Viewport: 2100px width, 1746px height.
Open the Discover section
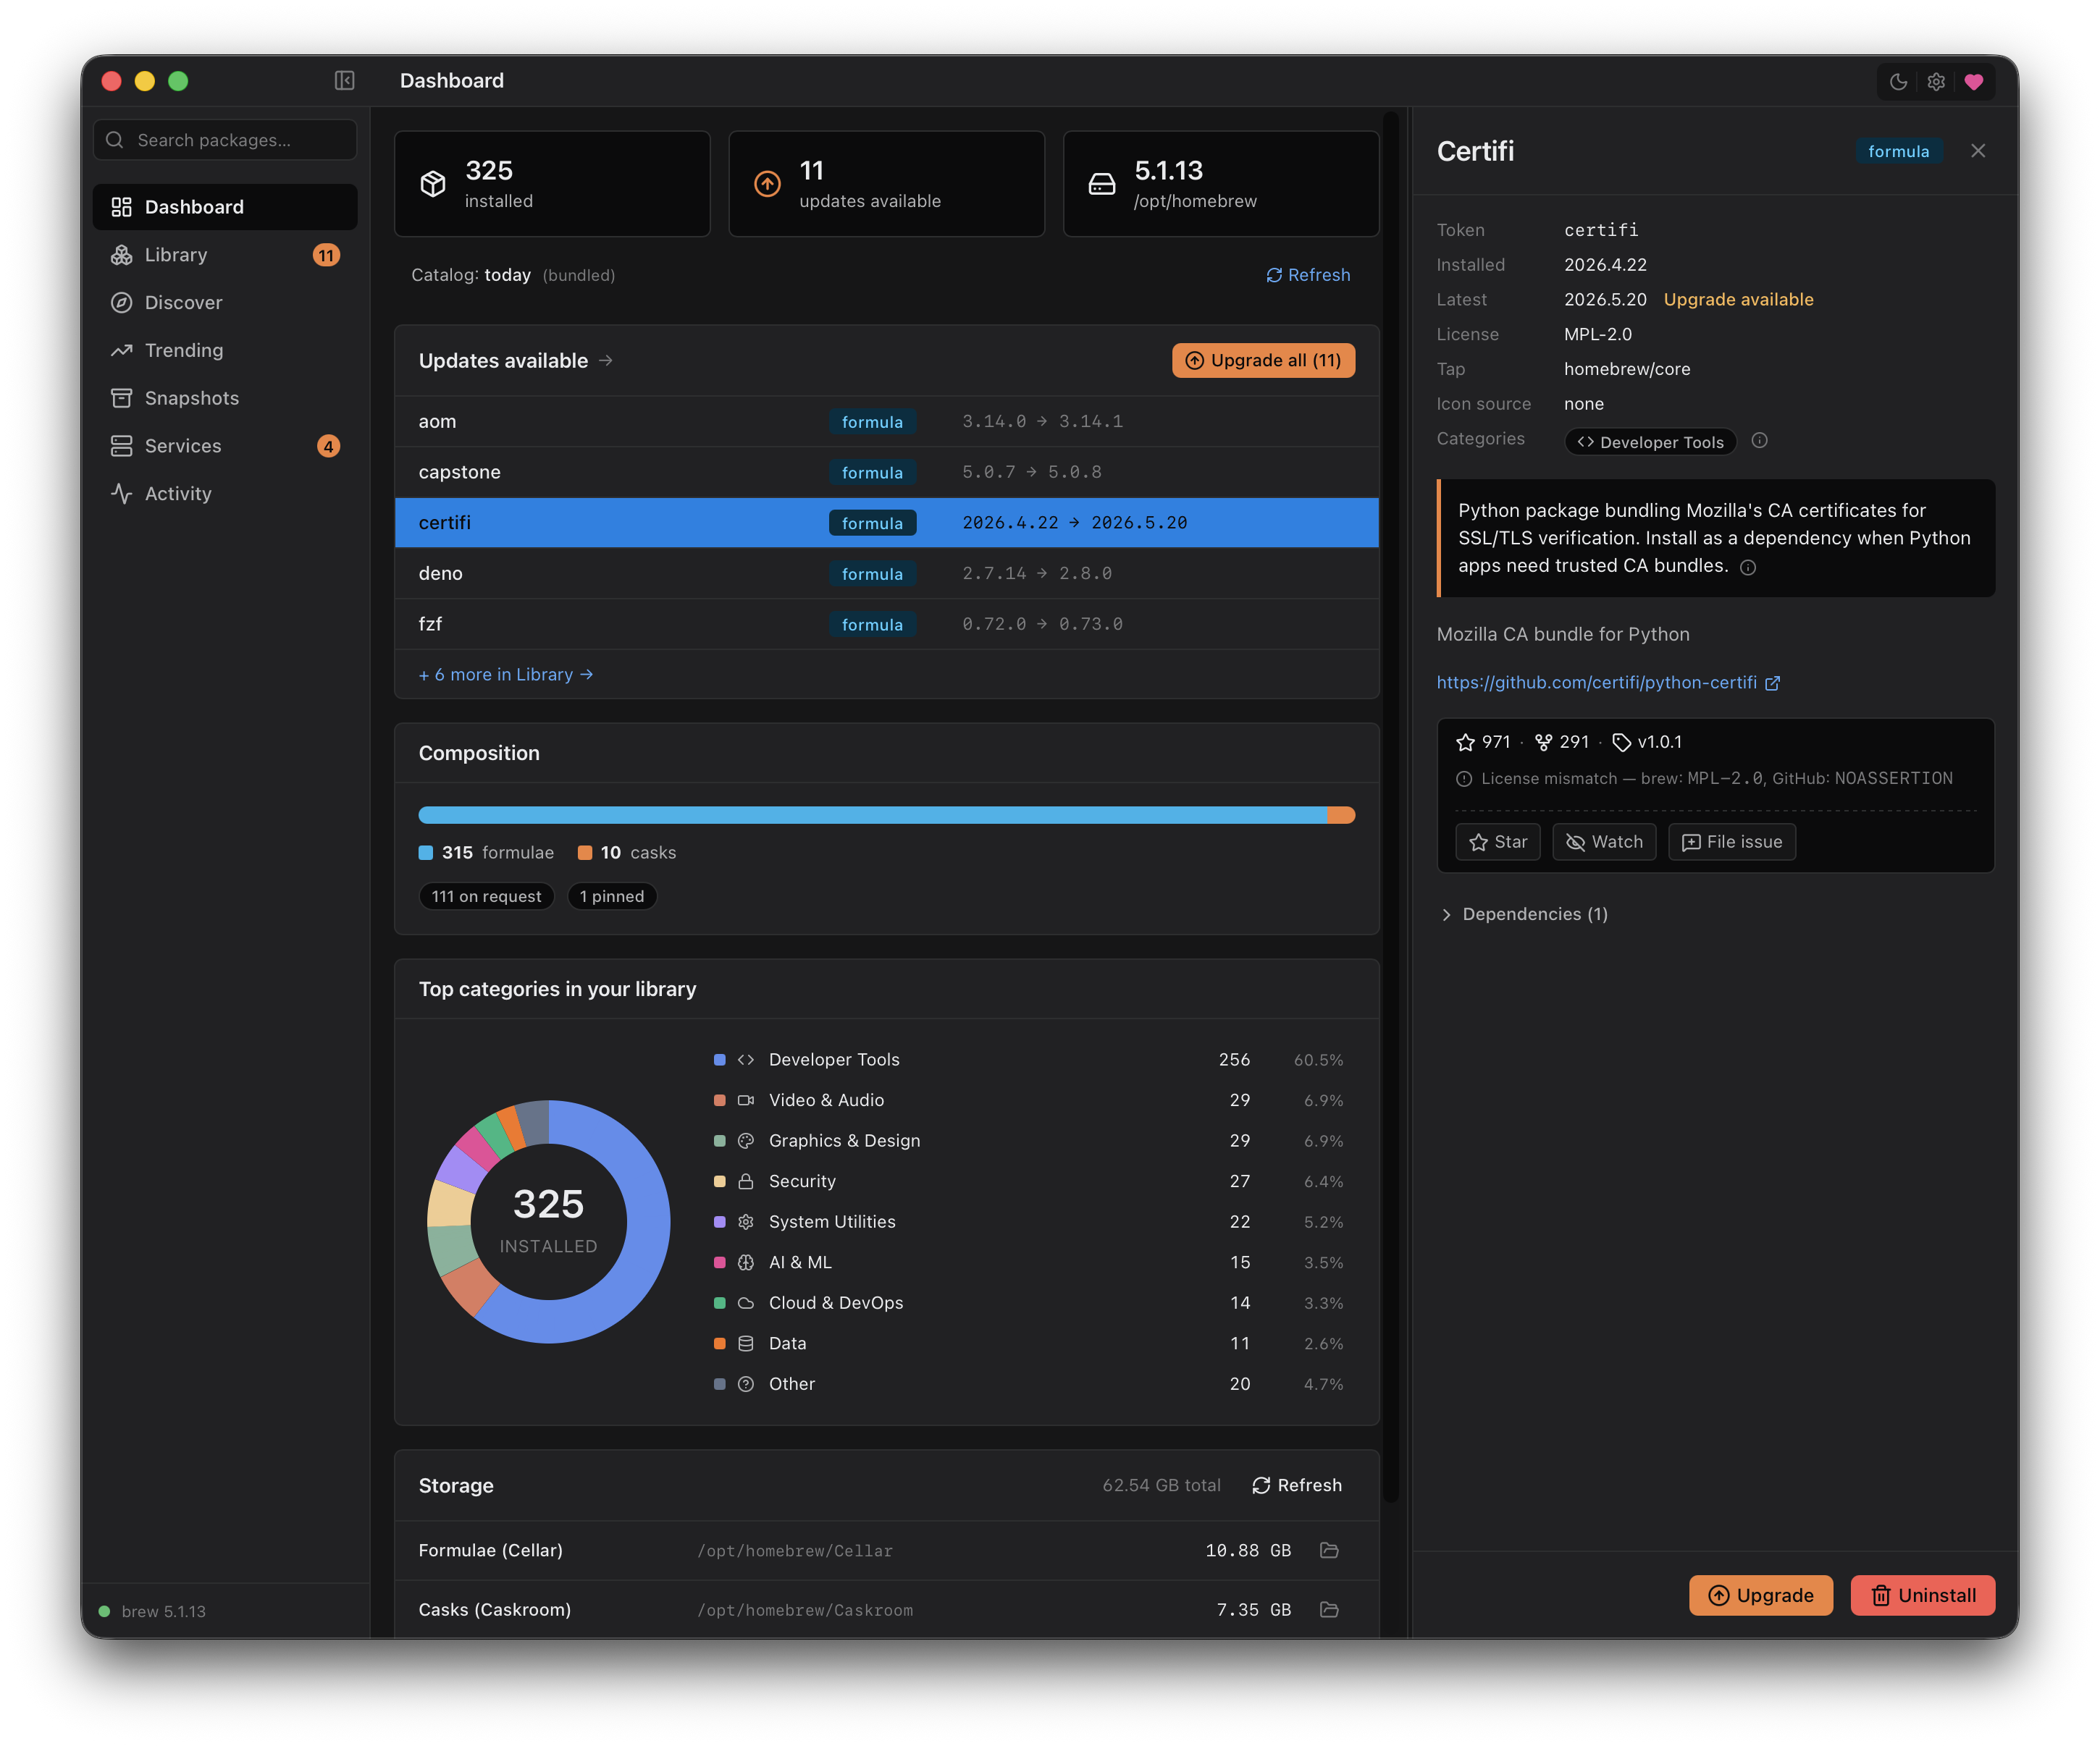(x=225, y=303)
